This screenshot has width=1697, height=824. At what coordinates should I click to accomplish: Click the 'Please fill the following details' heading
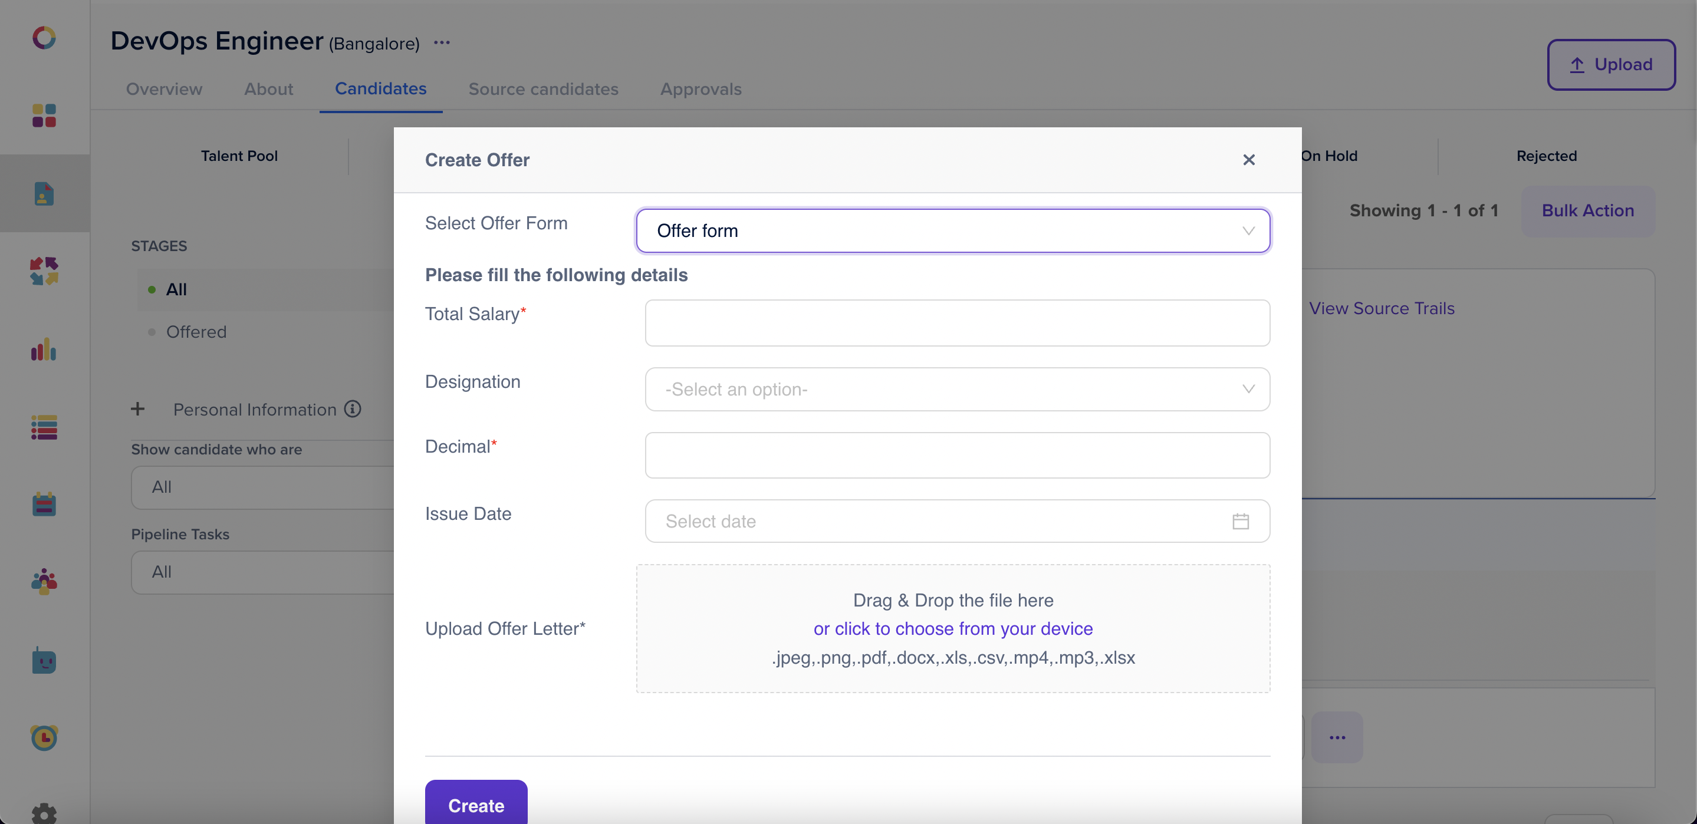[x=556, y=275]
